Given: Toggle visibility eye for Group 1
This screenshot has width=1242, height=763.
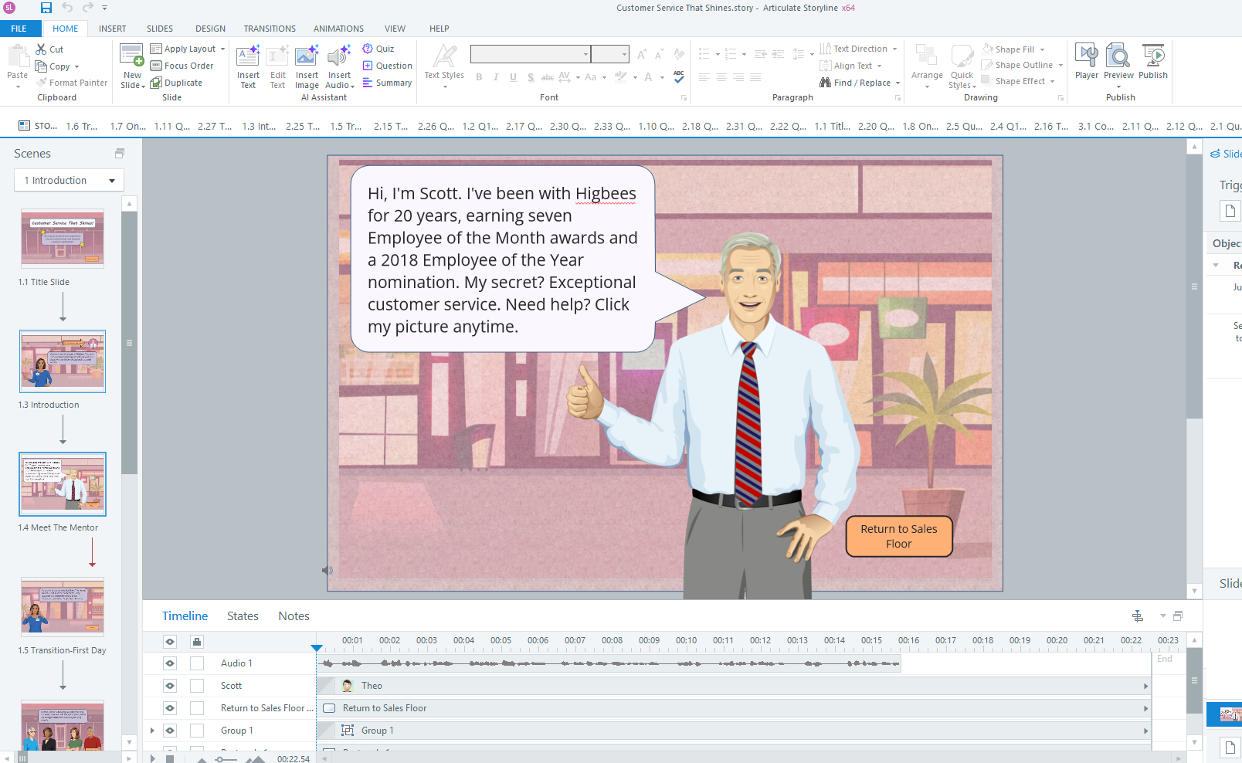Looking at the screenshot, I should 170,731.
